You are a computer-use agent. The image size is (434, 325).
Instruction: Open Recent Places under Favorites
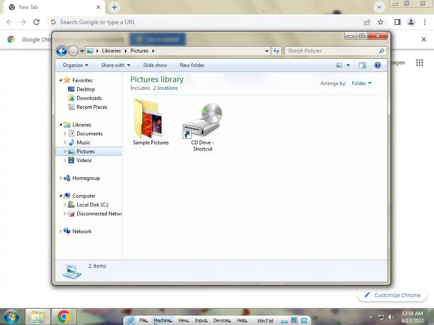click(92, 107)
